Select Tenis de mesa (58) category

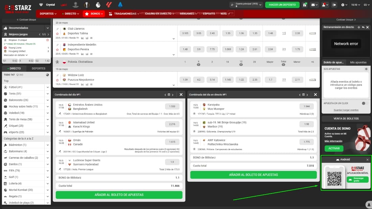pos(20,119)
